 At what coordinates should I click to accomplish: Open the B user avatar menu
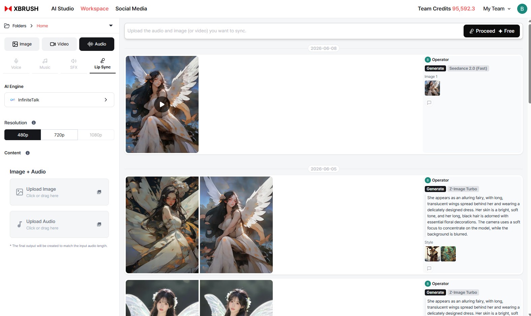coord(522,9)
